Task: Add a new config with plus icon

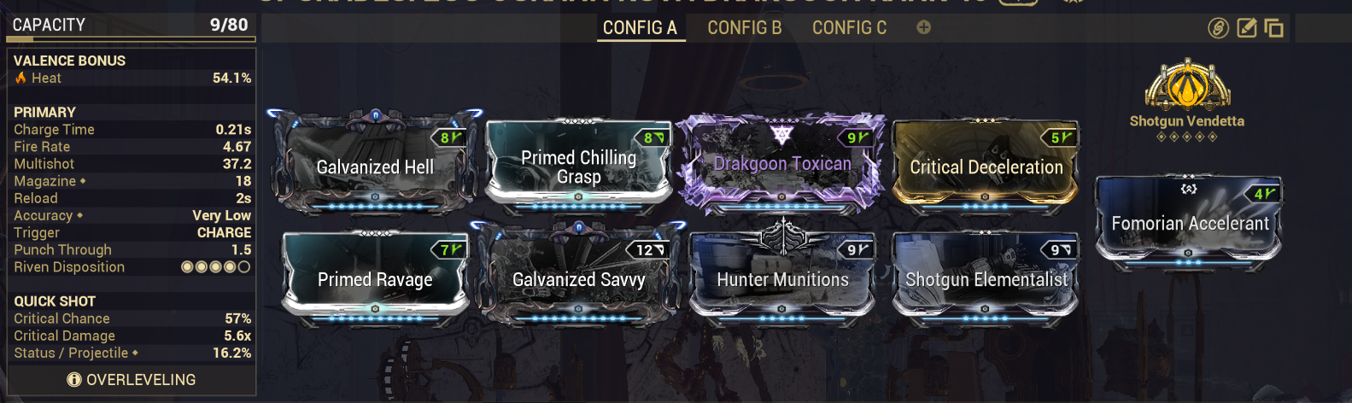Action: click(923, 27)
